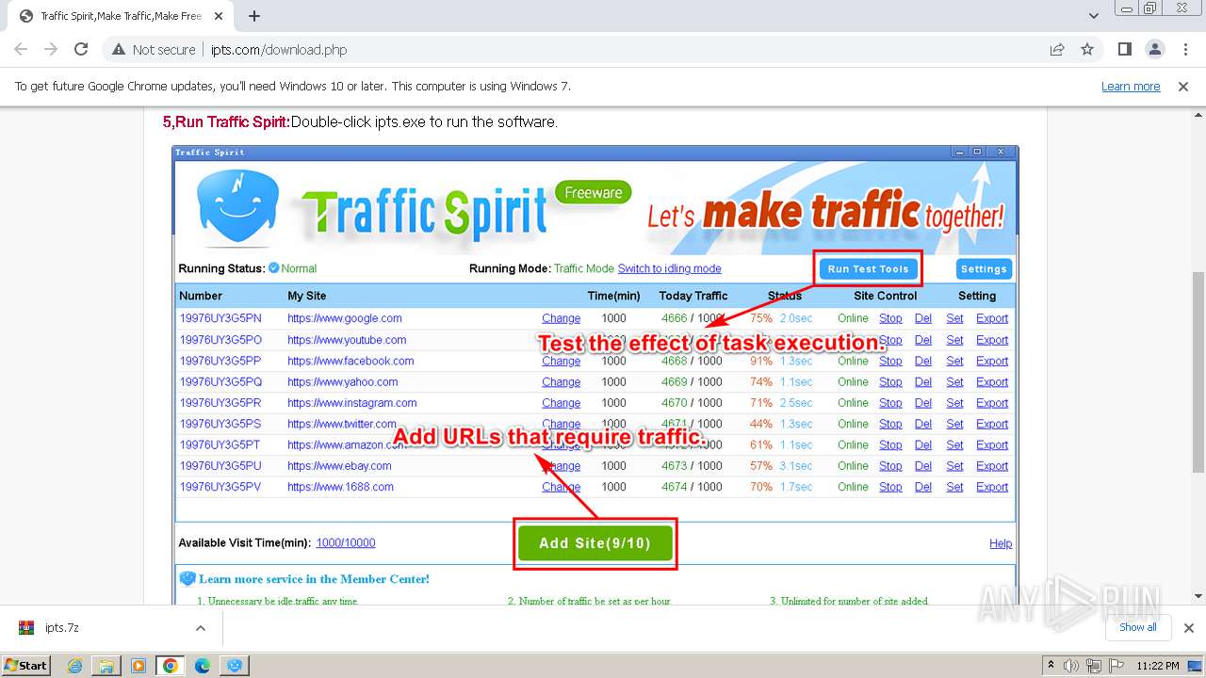
Task: Open Chrome profile avatar
Action: [1155, 50]
